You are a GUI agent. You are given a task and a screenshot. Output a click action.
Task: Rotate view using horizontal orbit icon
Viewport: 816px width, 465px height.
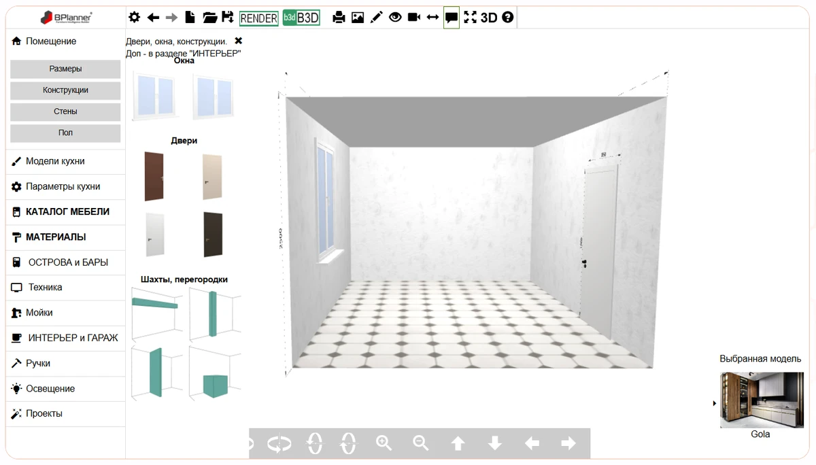coord(278,444)
